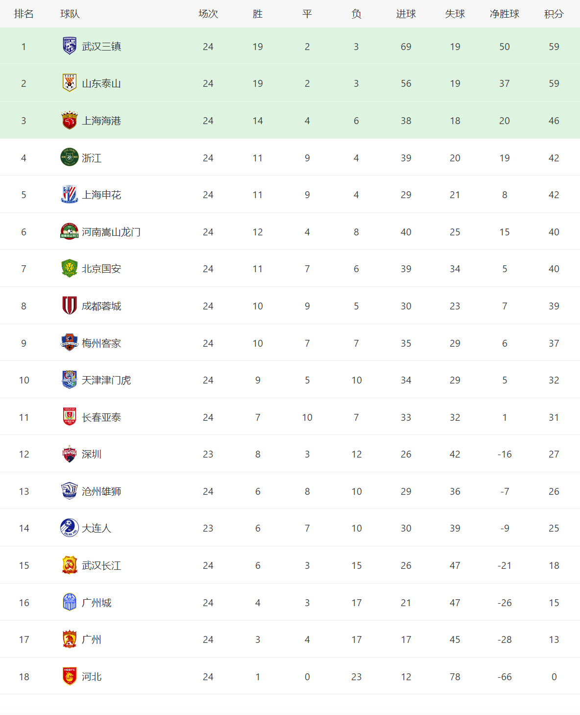Click the 广州城 team name
This screenshot has width=580, height=715.
(97, 603)
